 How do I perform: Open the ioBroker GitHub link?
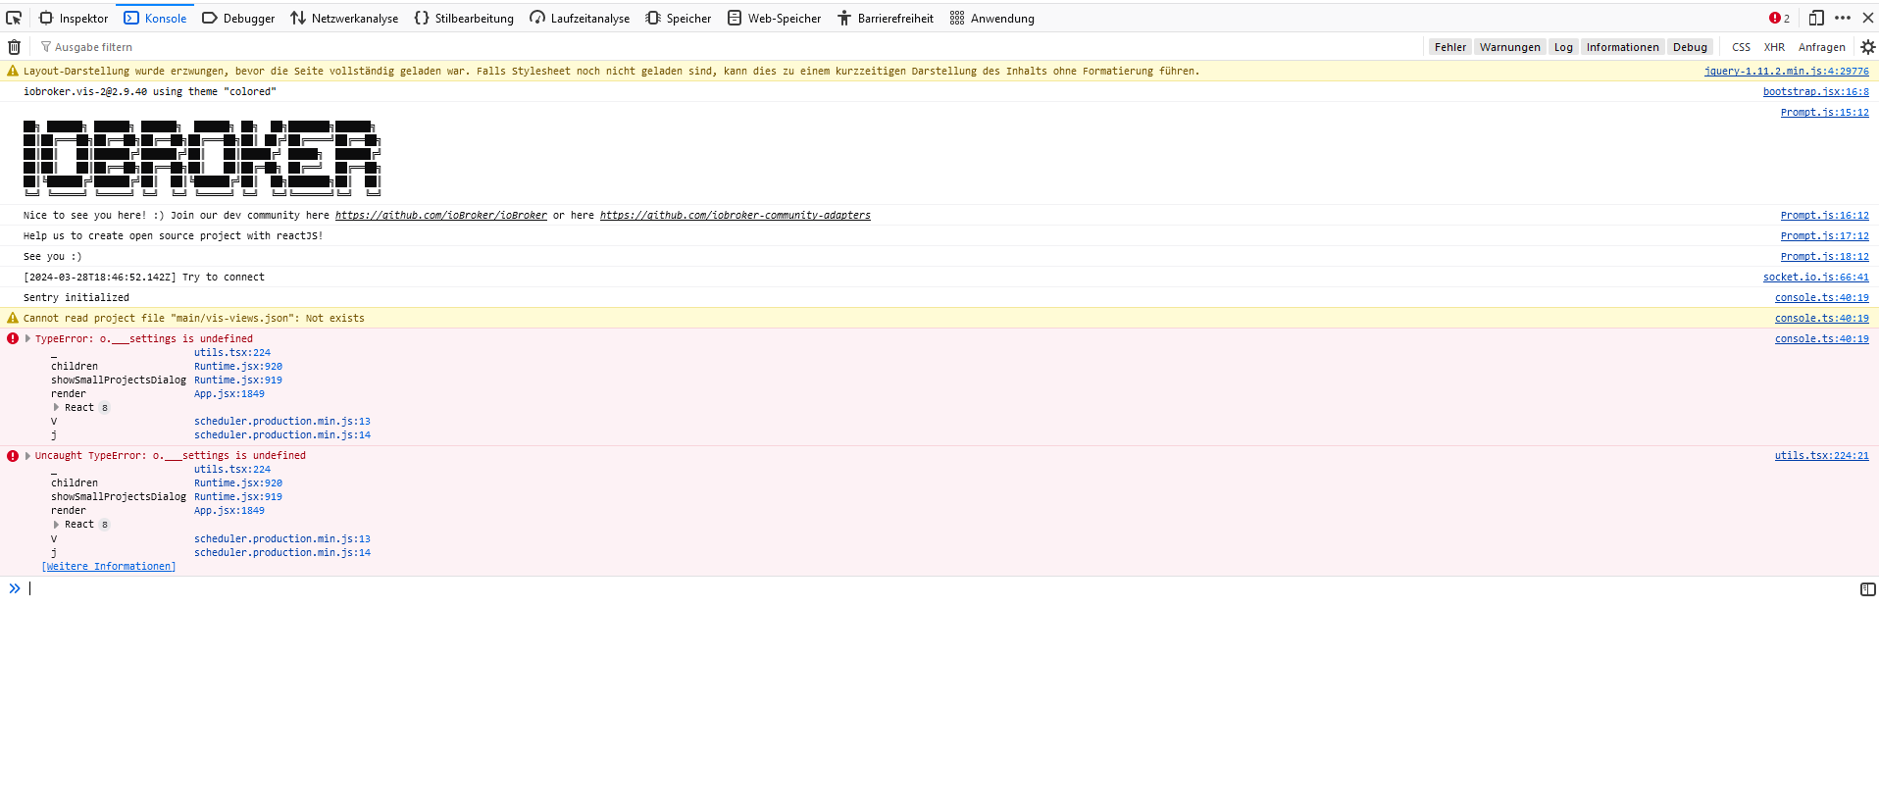440,215
